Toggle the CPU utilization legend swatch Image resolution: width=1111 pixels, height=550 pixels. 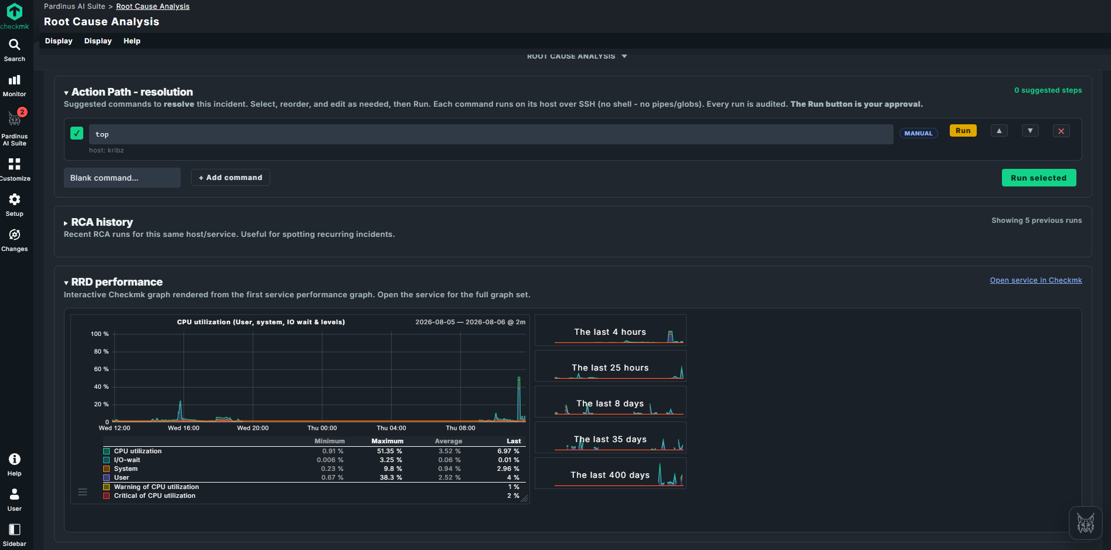[x=107, y=451]
